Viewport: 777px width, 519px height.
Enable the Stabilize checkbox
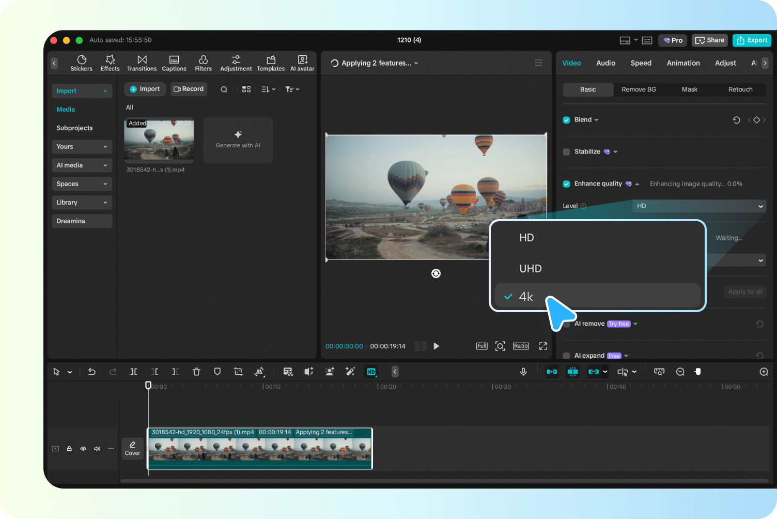coord(566,152)
